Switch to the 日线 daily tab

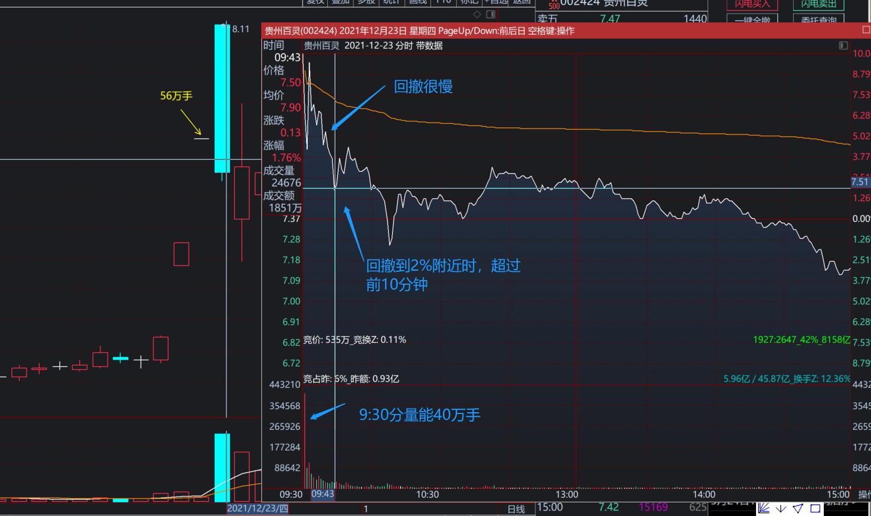click(516, 509)
